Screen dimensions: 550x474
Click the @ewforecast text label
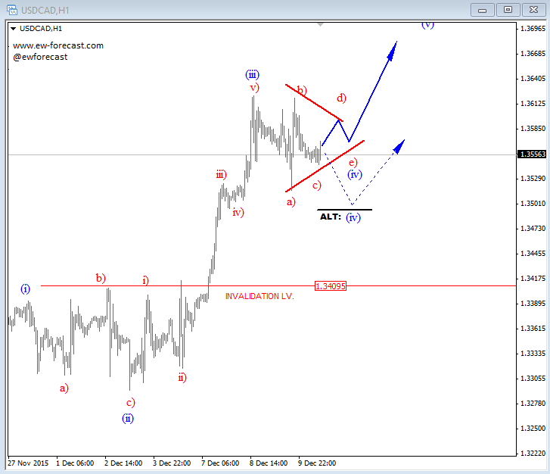click(40, 57)
